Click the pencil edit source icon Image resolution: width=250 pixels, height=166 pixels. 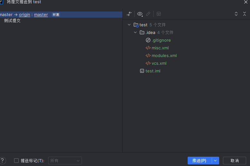(148, 14)
